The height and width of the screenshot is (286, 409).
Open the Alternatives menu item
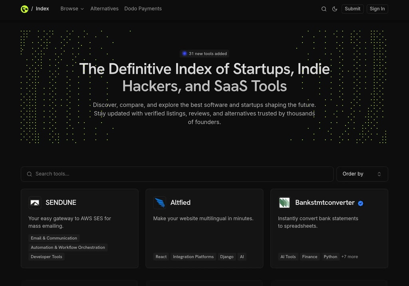click(x=104, y=8)
